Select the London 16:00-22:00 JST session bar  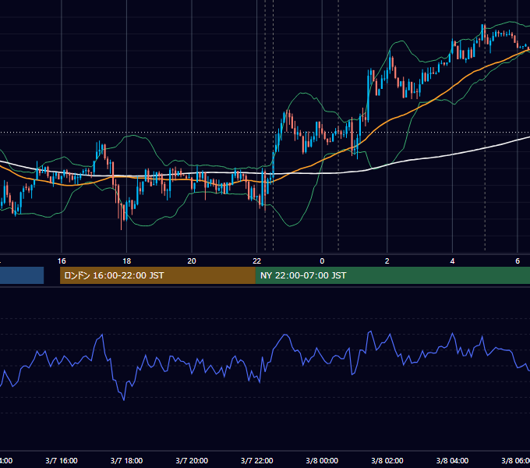pos(157,275)
